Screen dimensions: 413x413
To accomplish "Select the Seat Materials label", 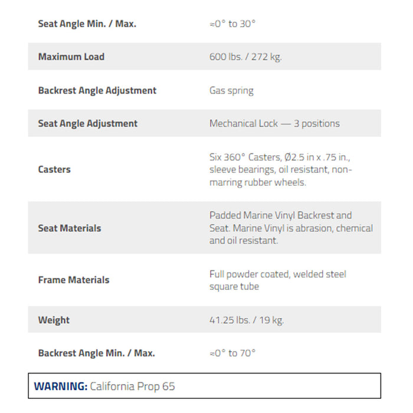I will click(70, 228).
